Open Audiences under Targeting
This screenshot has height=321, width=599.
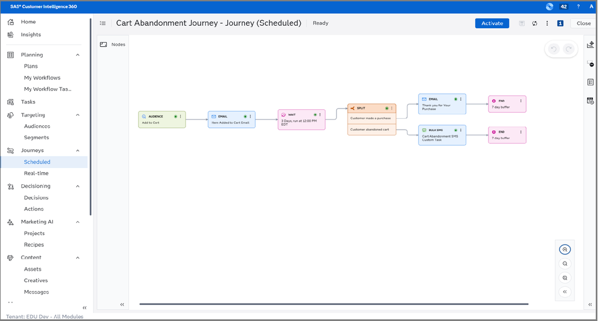[37, 127]
